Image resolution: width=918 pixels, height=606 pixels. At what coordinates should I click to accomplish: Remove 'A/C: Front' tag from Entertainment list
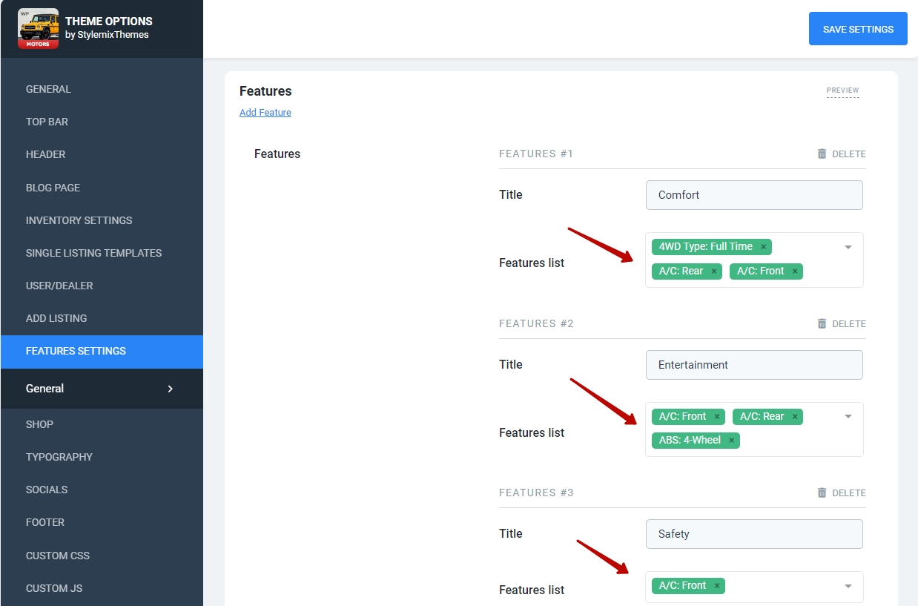click(x=717, y=417)
